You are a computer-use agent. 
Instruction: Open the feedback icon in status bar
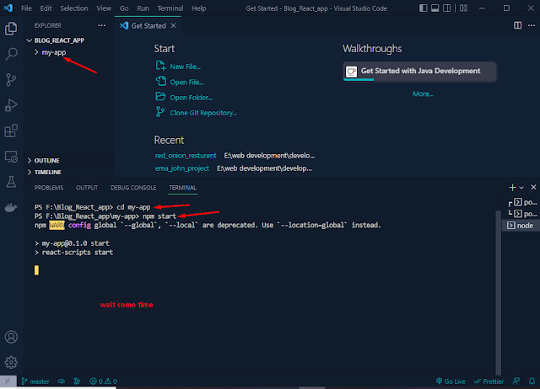[x=516, y=381]
